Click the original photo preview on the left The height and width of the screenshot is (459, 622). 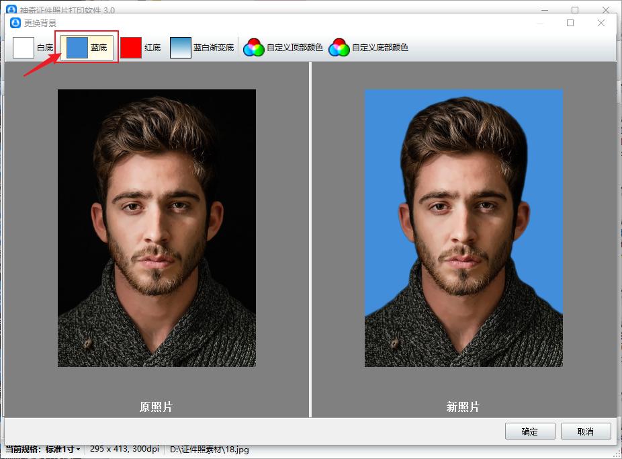[x=157, y=228]
